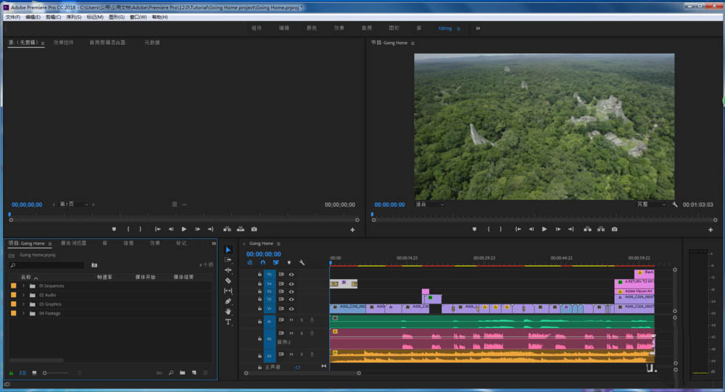Click the 名称 column header
This screenshot has height=392, width=725.
pyautogui.click(x=26, y=277)
